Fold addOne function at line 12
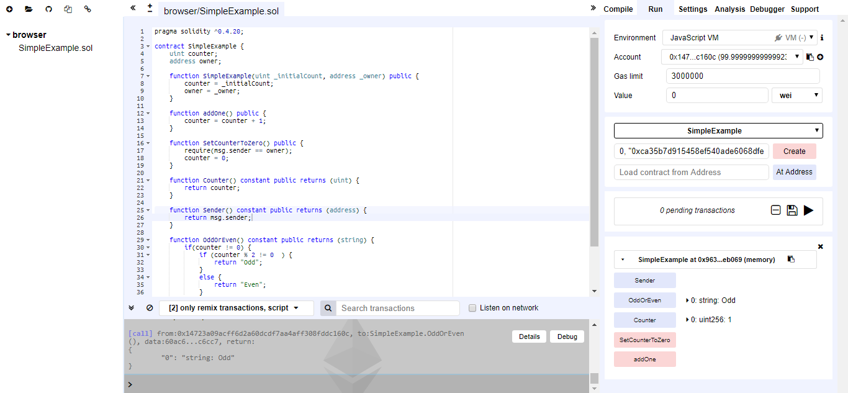Screen dimensions: 848x393 tap(148, 114)
